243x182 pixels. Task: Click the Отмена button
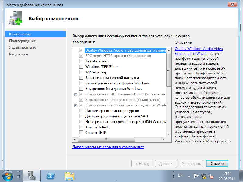click(217, 163)
